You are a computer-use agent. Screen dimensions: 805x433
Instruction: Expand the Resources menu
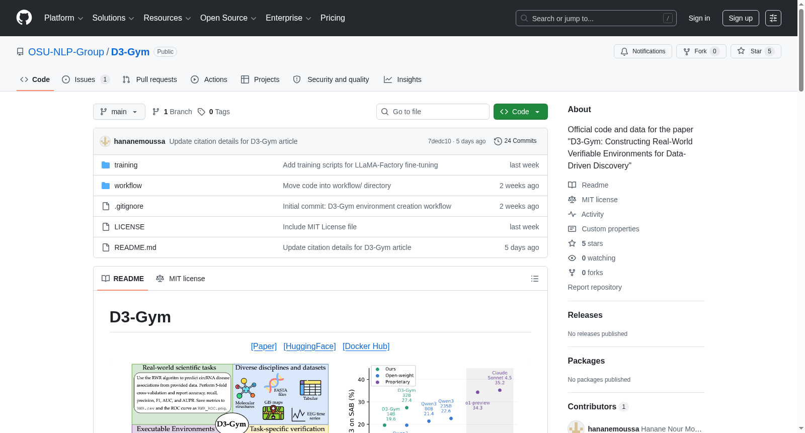(167, 18)
